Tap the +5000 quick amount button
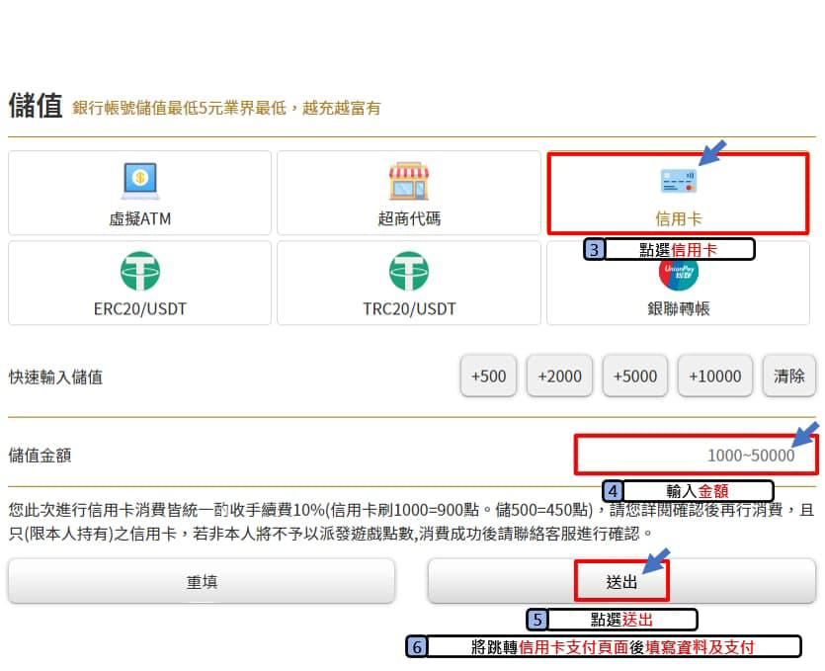 (634, 377)
